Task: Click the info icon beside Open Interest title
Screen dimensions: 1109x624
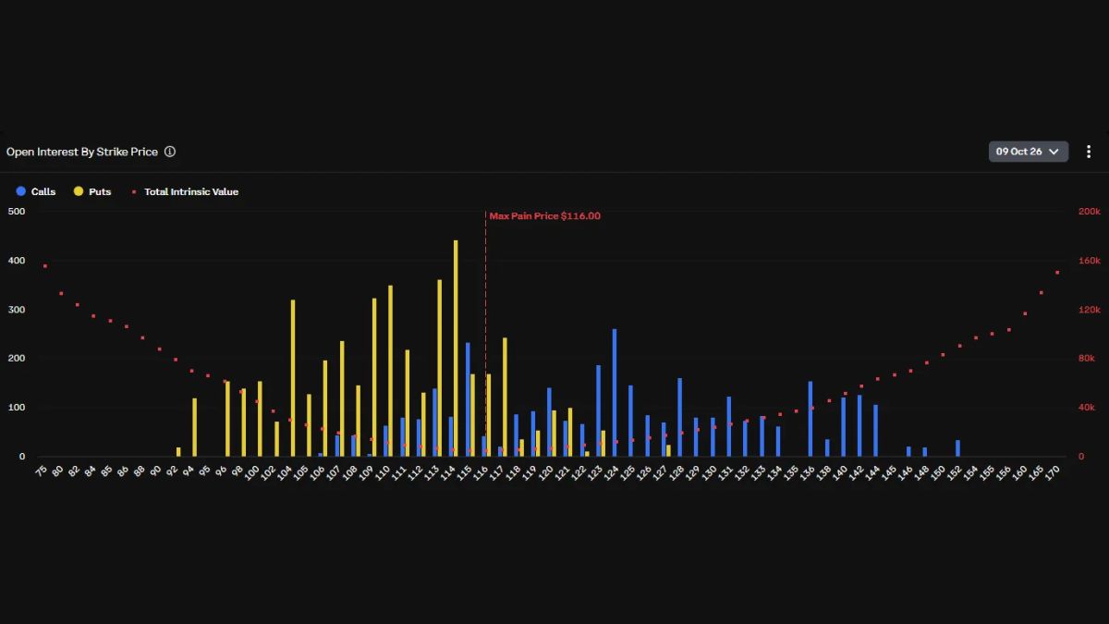Action: (170, 152)
